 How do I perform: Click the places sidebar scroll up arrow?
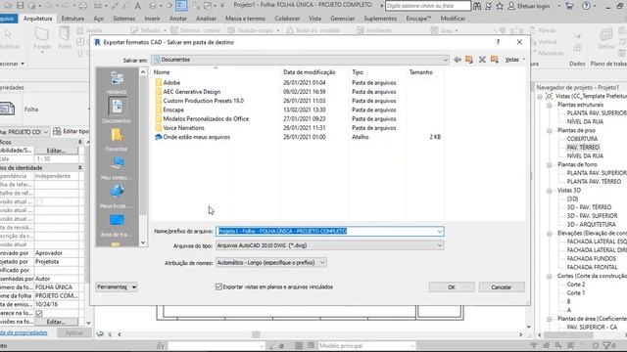click(143, 71)
